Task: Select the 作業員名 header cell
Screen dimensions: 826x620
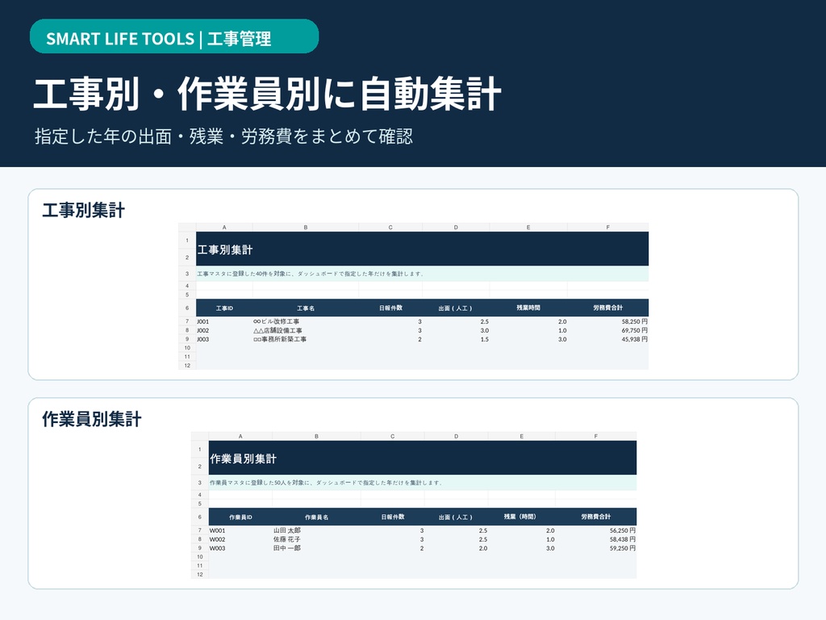Action: point(316,517)
